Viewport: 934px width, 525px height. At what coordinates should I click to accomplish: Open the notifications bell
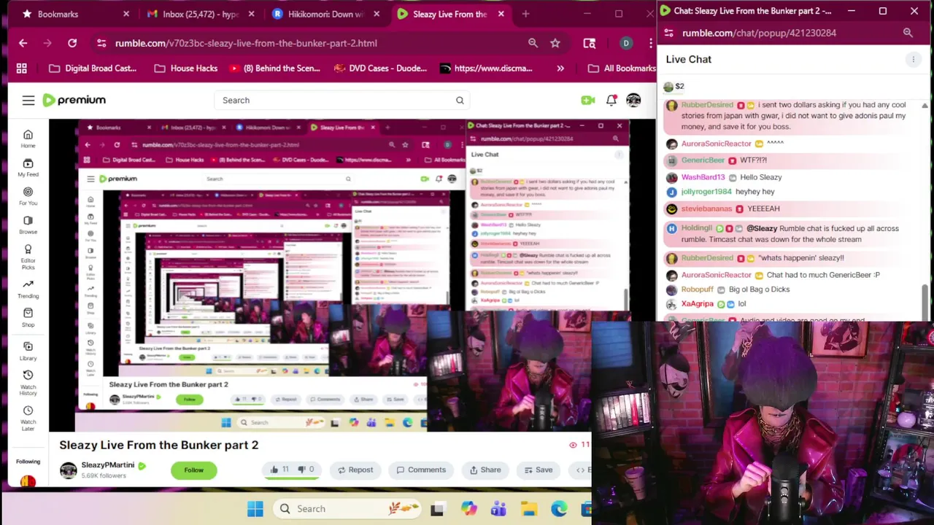(611, 100)
